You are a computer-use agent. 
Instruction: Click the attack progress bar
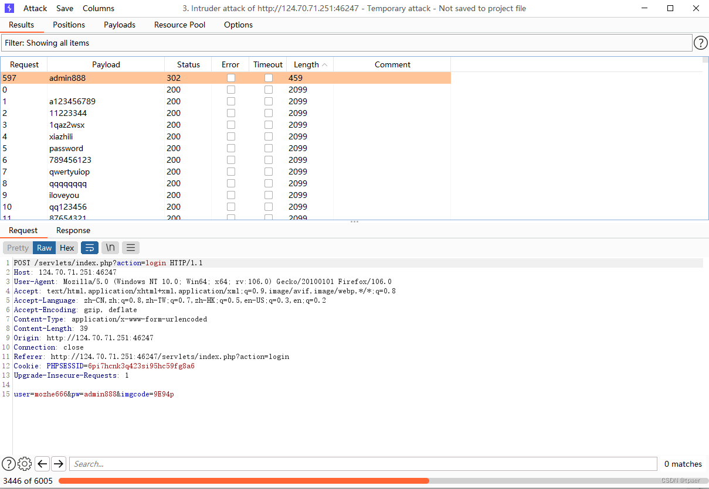[384, 481]
